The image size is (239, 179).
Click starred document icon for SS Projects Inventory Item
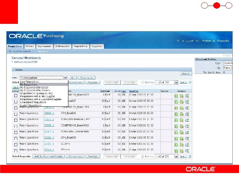pos(182,120)
